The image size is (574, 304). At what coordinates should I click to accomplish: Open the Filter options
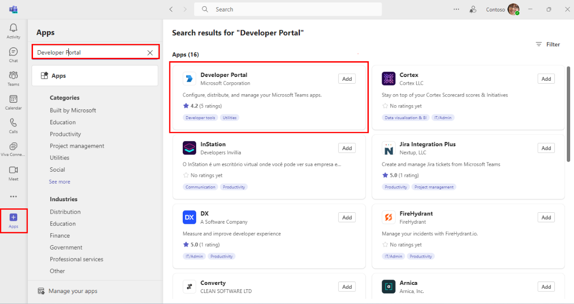pyautogui.click(x=548, y=44)
